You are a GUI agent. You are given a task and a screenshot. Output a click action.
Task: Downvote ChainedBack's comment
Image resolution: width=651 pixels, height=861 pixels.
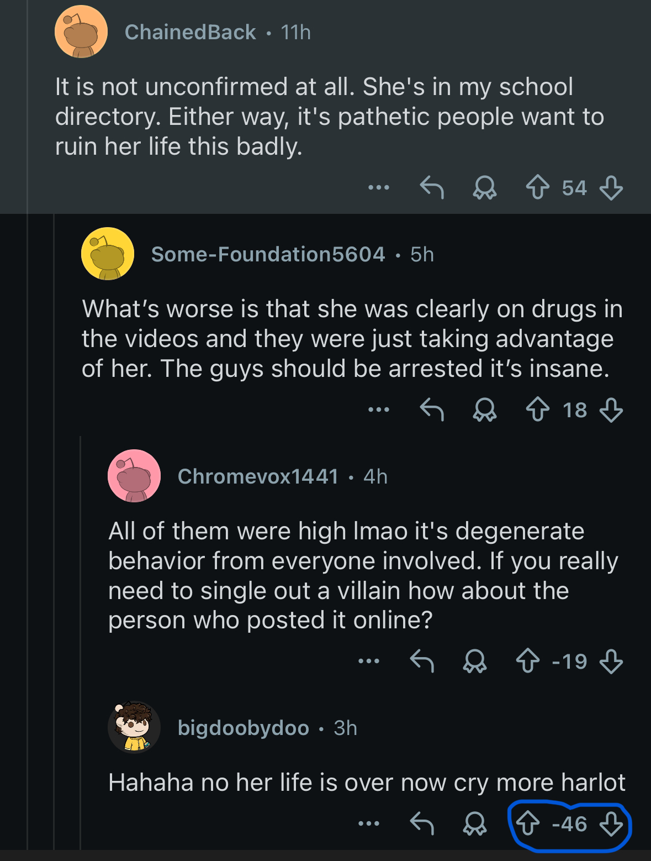pos(611,188)
